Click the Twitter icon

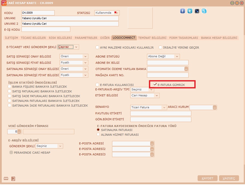coord(190,11)
